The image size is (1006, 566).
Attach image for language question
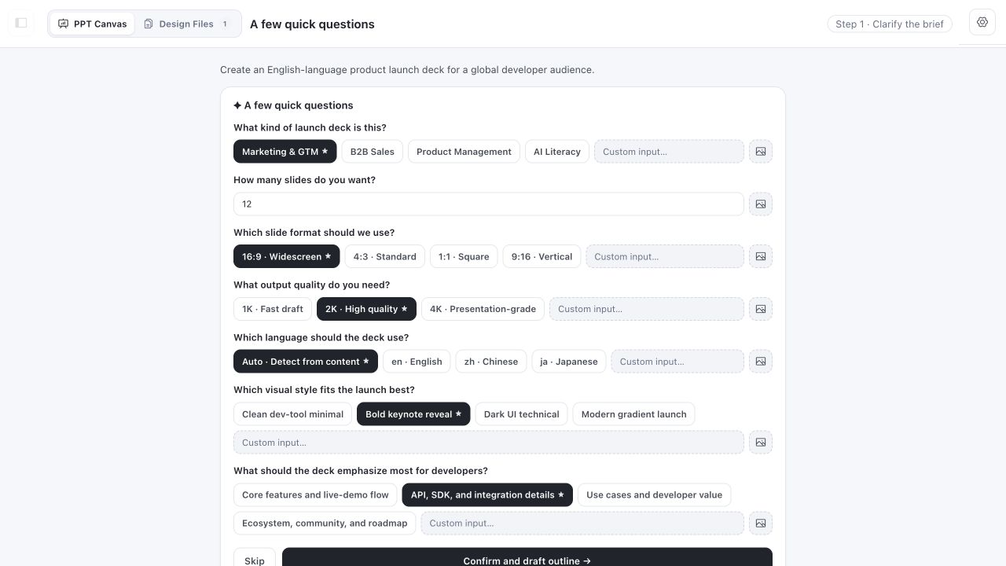761,362
